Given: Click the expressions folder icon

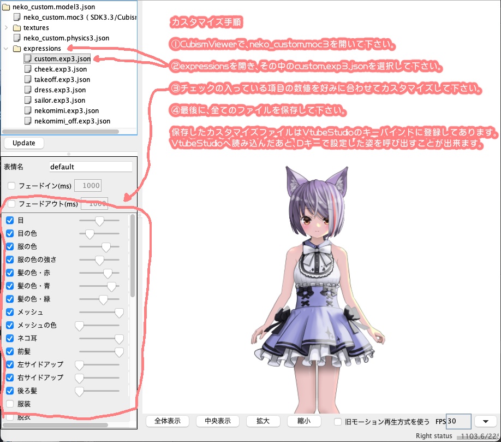Looking at the screenshot, I should tap(17, 49).
